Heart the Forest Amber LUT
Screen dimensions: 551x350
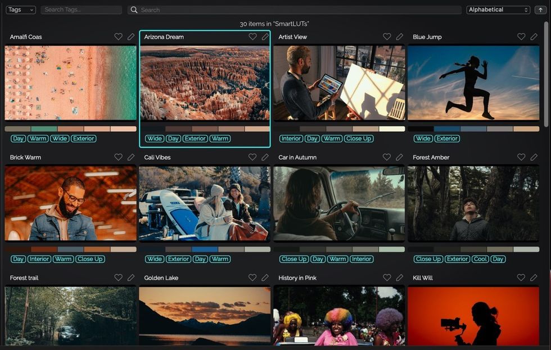pos(521,157)
